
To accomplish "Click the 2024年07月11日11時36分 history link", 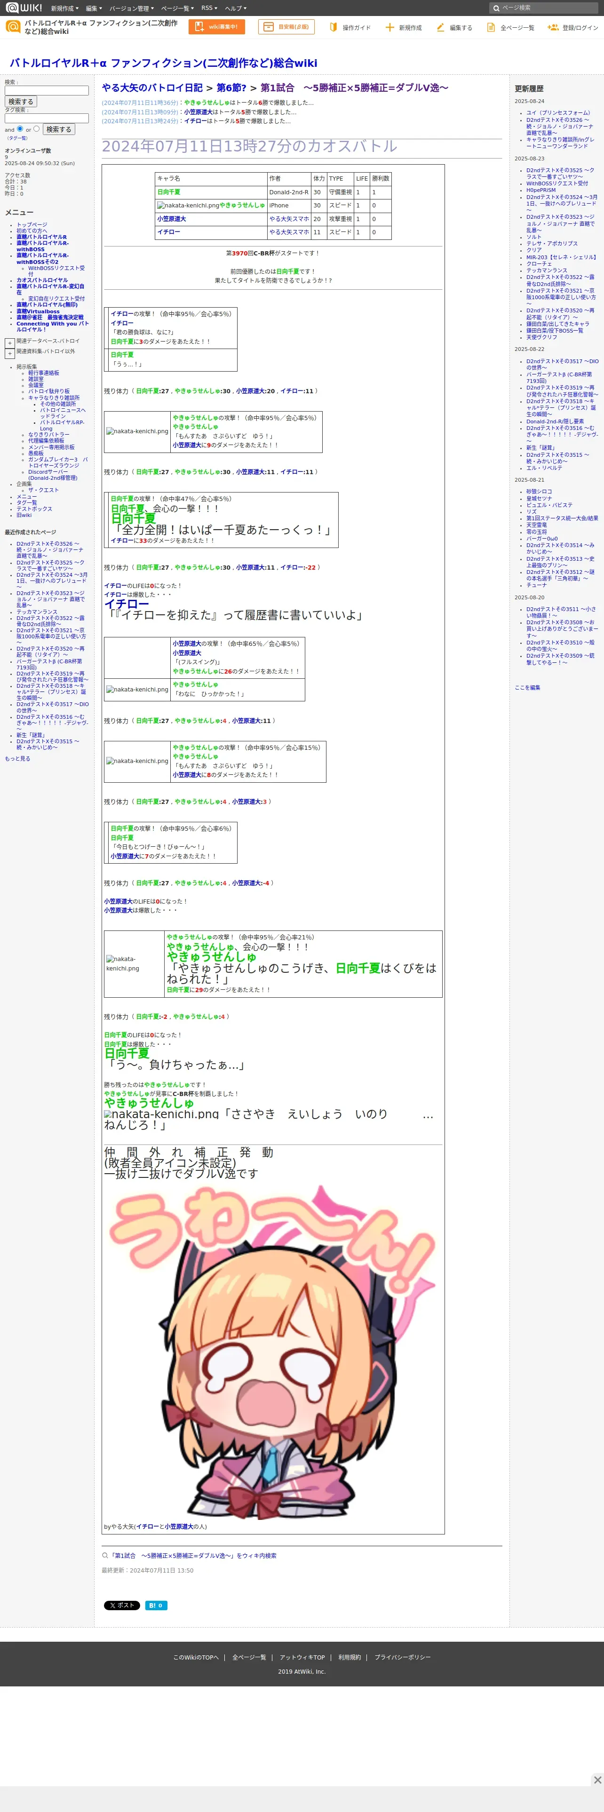I will (x=140, y=103).
